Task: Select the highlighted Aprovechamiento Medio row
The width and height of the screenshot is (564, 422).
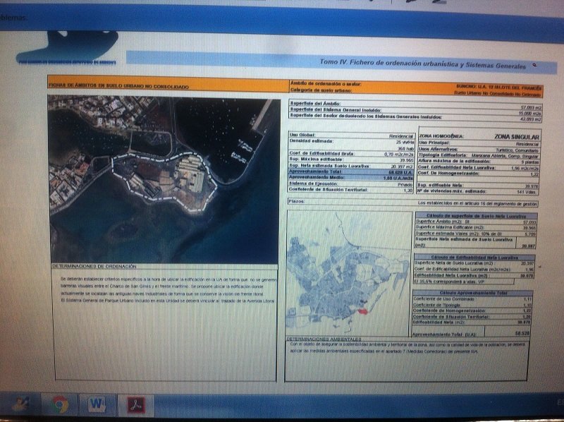Action: pyautogui.click(x=351, y=178)
